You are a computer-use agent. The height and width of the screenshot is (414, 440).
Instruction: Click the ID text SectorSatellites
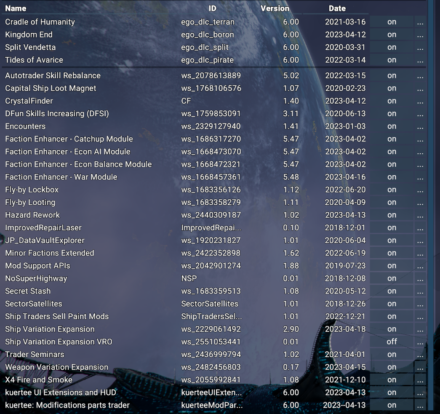click(210, 304)
